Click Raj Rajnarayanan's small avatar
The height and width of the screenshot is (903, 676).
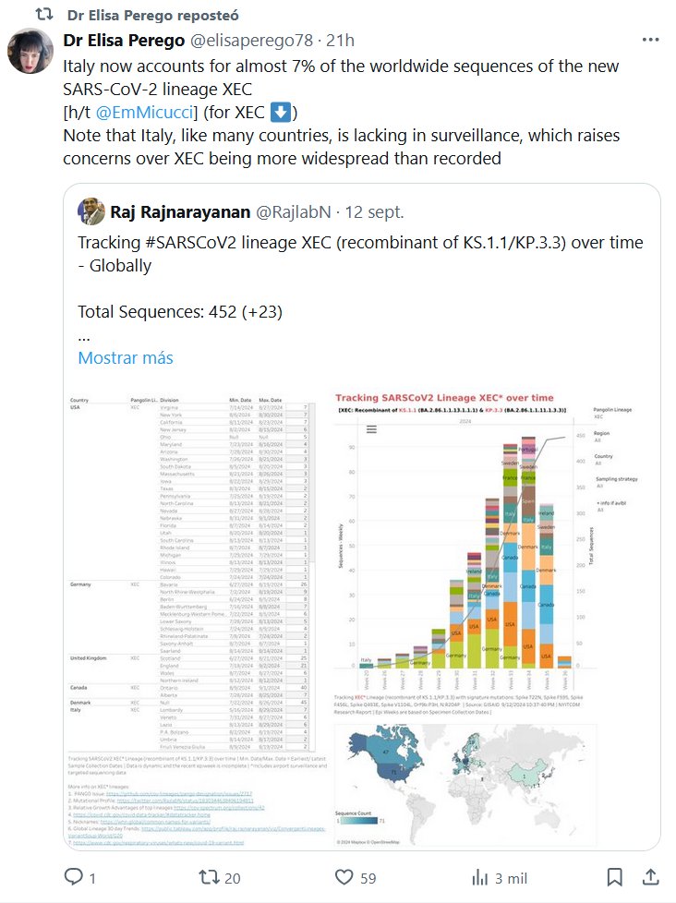coord(90,211)
